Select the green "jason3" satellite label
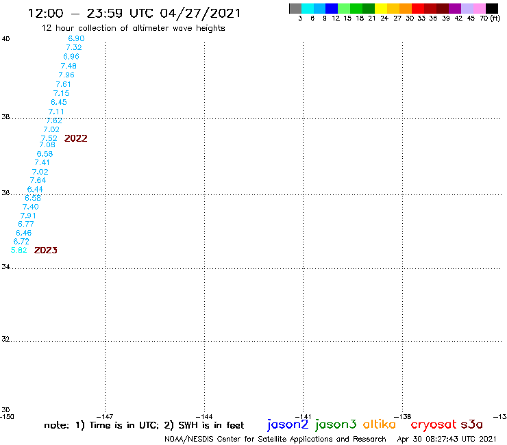The width and height of the screenshot is (507, 445). (336, 424)
